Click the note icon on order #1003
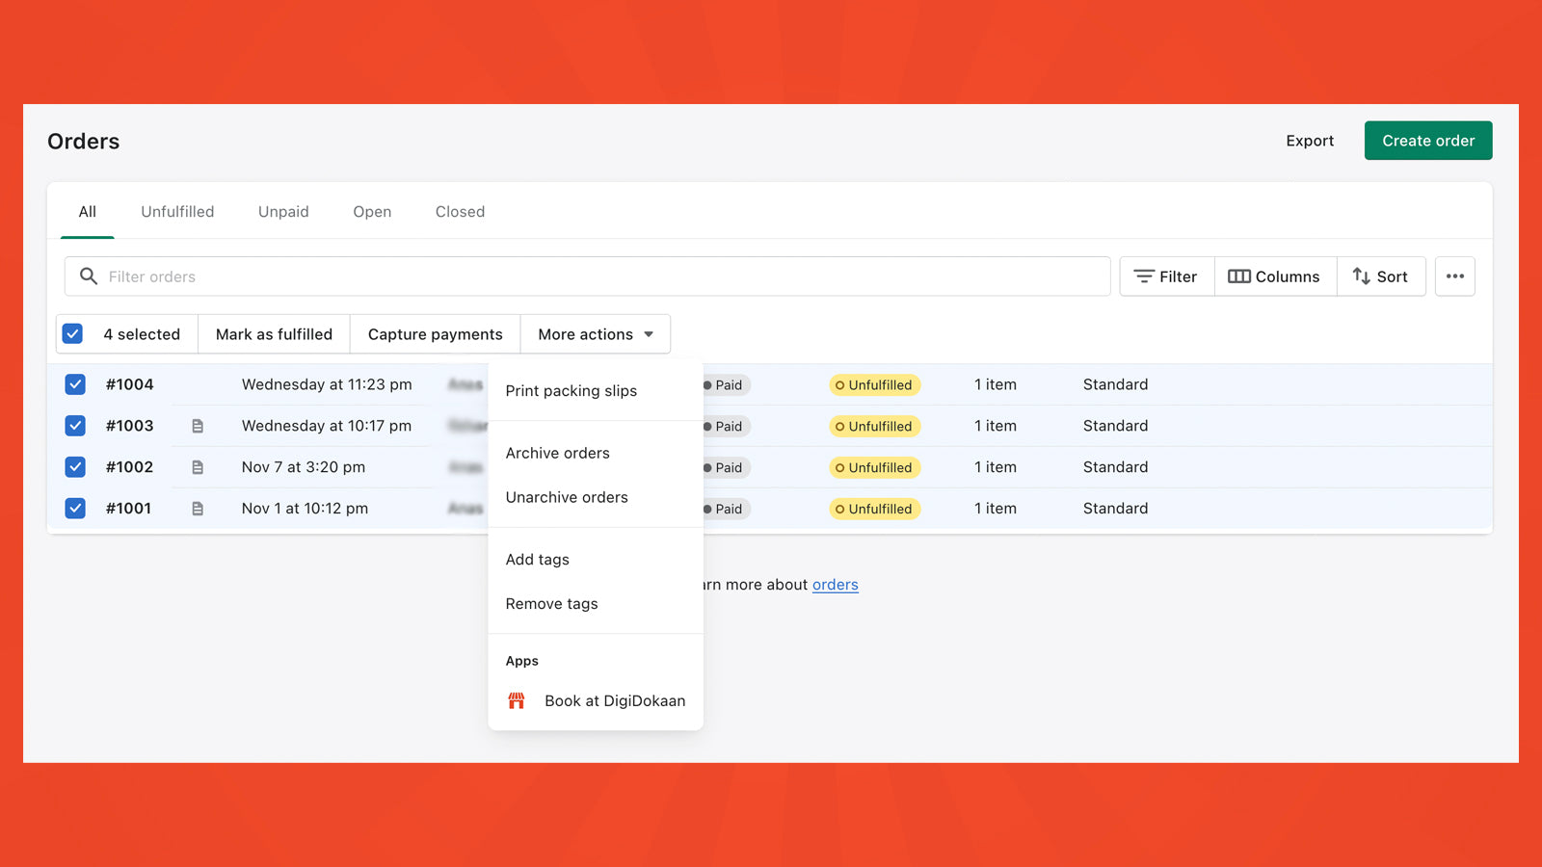The width and height of the screenshot is (1542, 867). click(198, 426)
